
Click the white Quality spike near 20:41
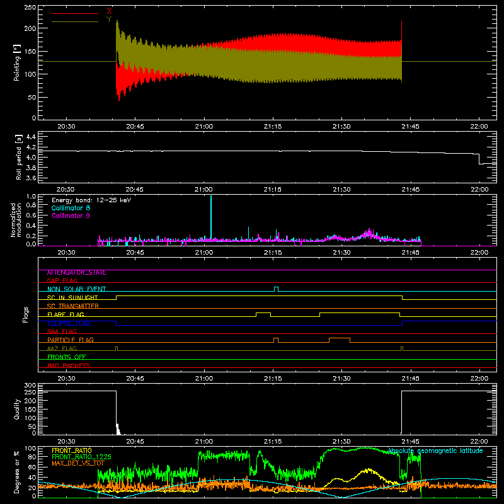click(x=118, y=429)
